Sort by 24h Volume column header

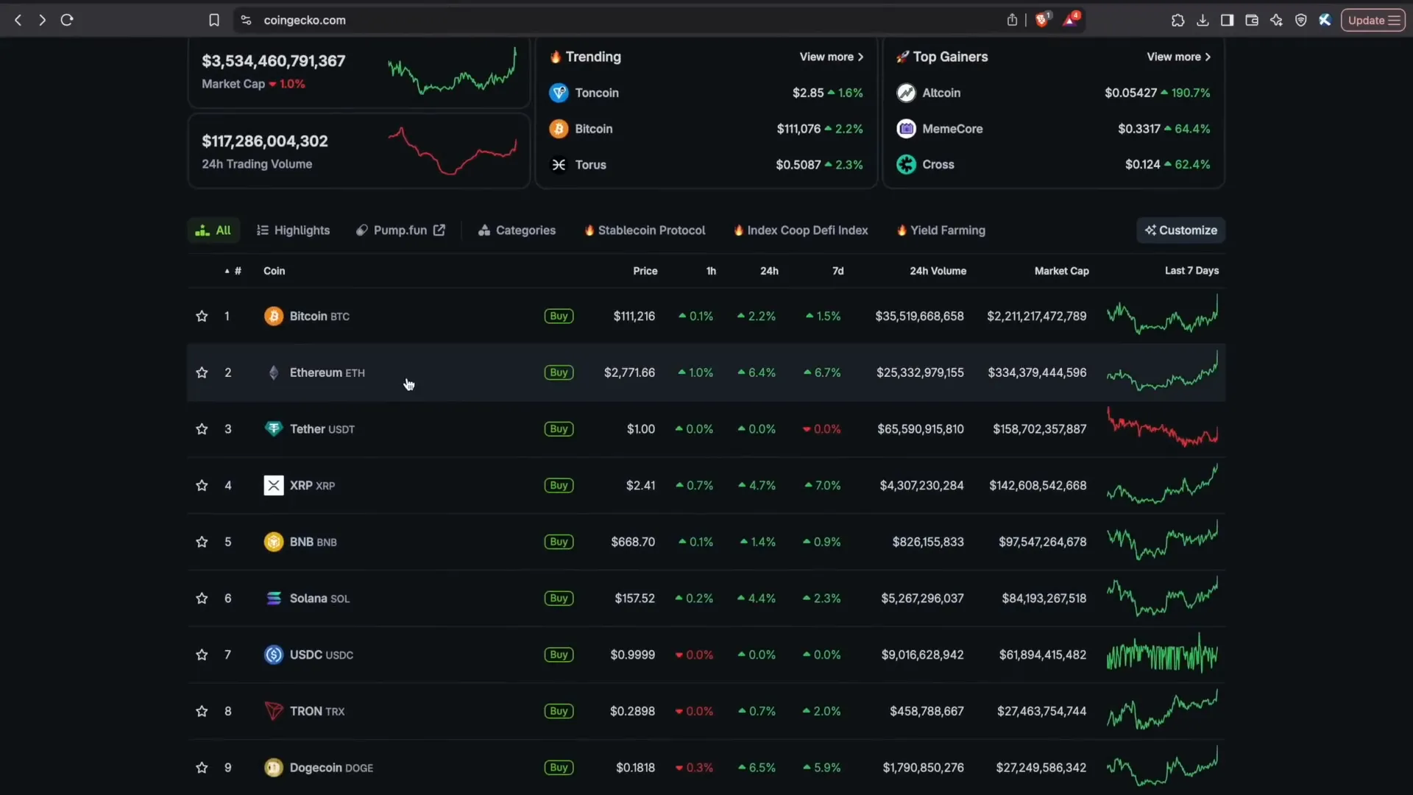click(938, 271)
